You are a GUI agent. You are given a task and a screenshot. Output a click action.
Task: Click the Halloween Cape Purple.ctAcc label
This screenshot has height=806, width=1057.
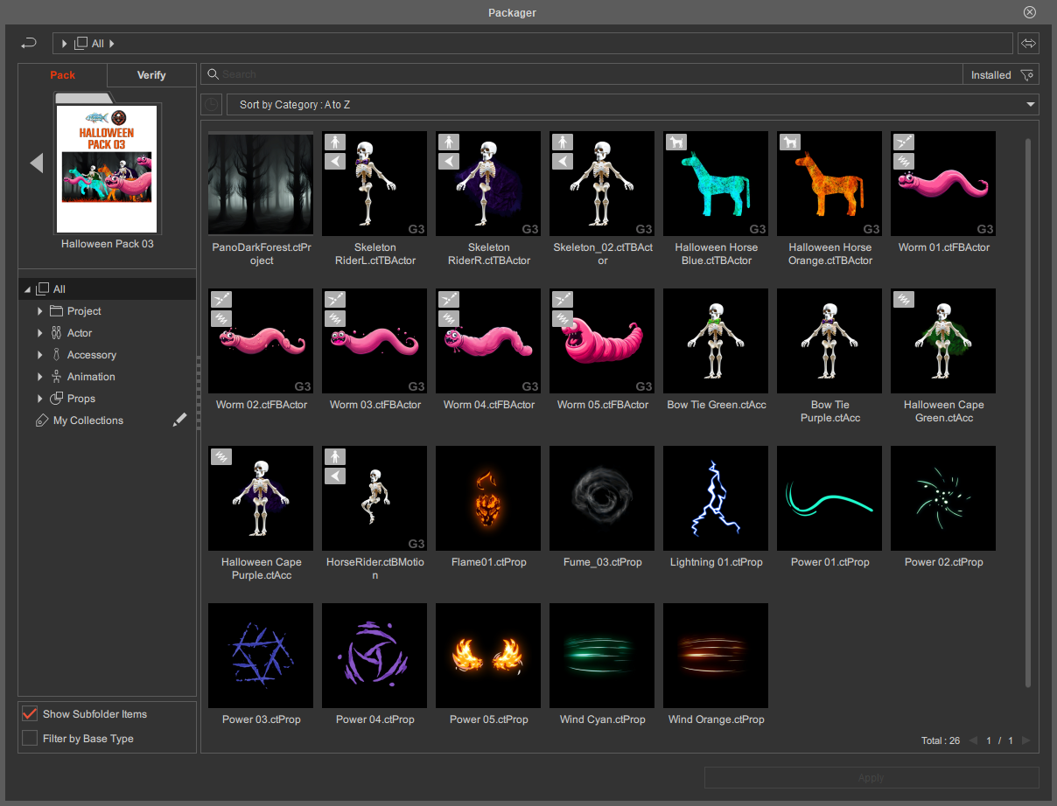point(261,569)
